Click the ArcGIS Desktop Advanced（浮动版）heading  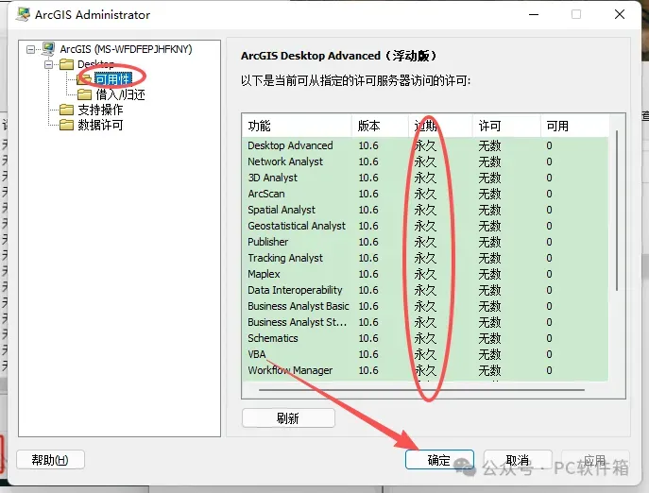(338, 56)
